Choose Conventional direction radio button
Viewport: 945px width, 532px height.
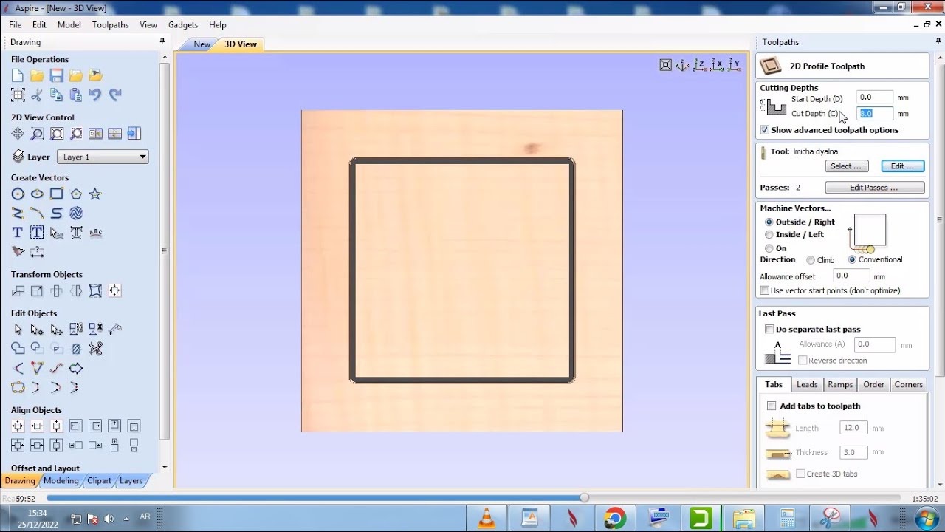(x=852, y=259)
